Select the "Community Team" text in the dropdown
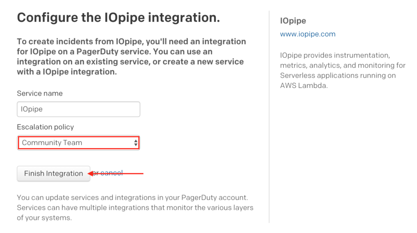Image resolution: width=417 pixels, height=233 pixels. pyautogui.click(x=52, y=143)
